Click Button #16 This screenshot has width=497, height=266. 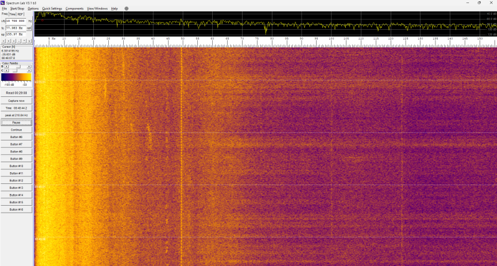pos(16,209)
